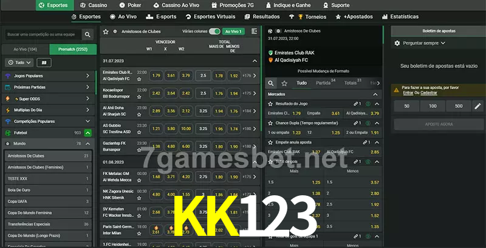This screenshot has width=486, height=248.
Task: Favorite the Kocaelispor vs BB Bodrumspor match
Action: [x=139, y=97]
